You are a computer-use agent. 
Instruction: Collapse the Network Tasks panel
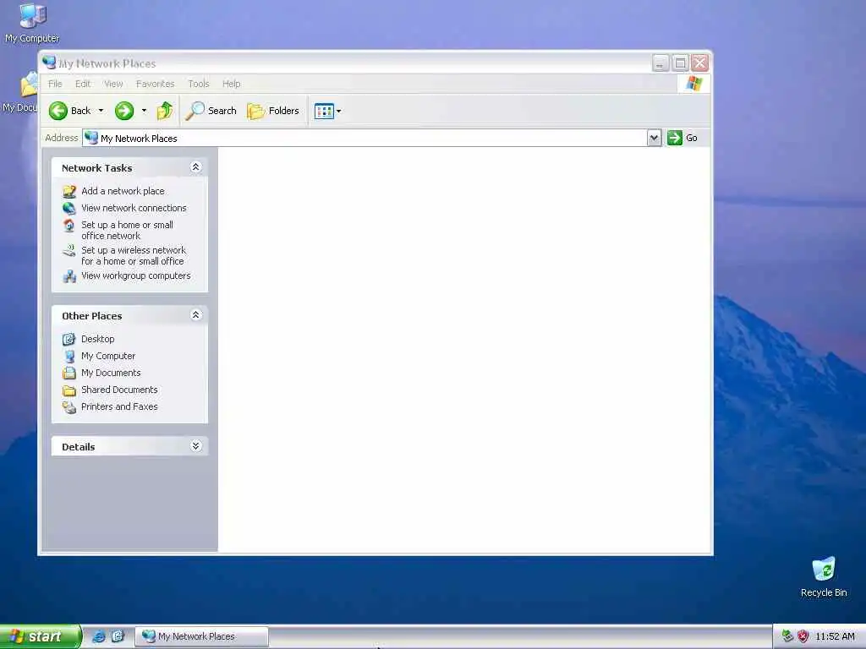tap(195, 167)
